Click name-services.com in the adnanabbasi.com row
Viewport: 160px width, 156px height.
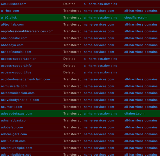pyautogui.click(x=99, y=120)
